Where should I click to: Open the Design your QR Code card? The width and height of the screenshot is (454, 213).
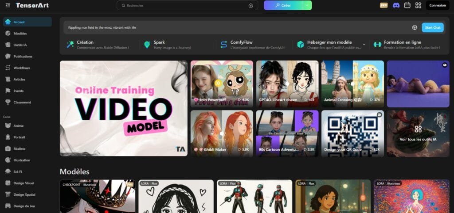pyautogui.click(x=352, y=133)
